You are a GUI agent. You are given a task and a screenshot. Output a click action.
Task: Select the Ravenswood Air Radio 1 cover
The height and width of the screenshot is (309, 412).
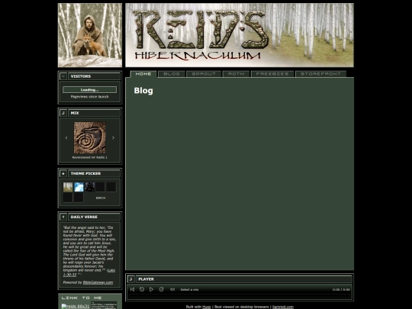tap(89, 137)
